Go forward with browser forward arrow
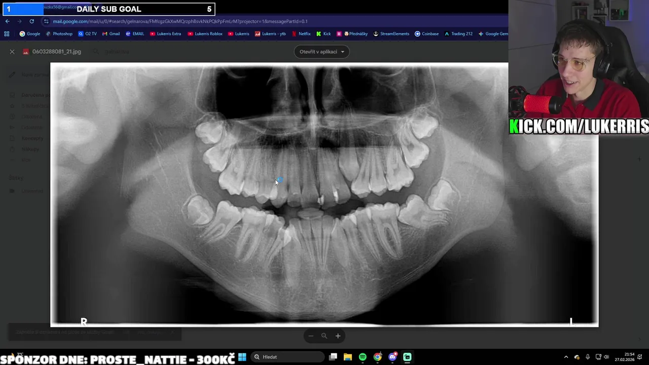The image size is (649, 365). pyautogui.click(x=19, y=21)
